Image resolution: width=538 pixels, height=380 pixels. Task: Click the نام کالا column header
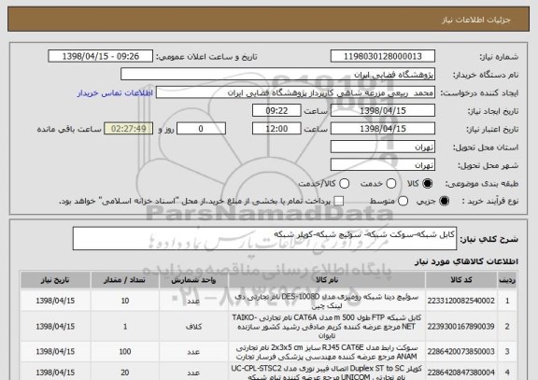click(x=327, y=280)
